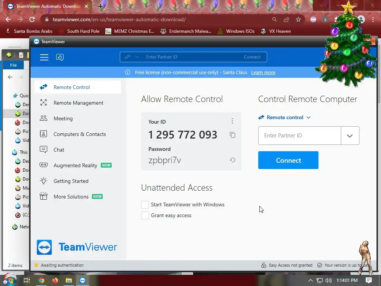Open Endermanch Malwa... bookmark

(186, 31)
